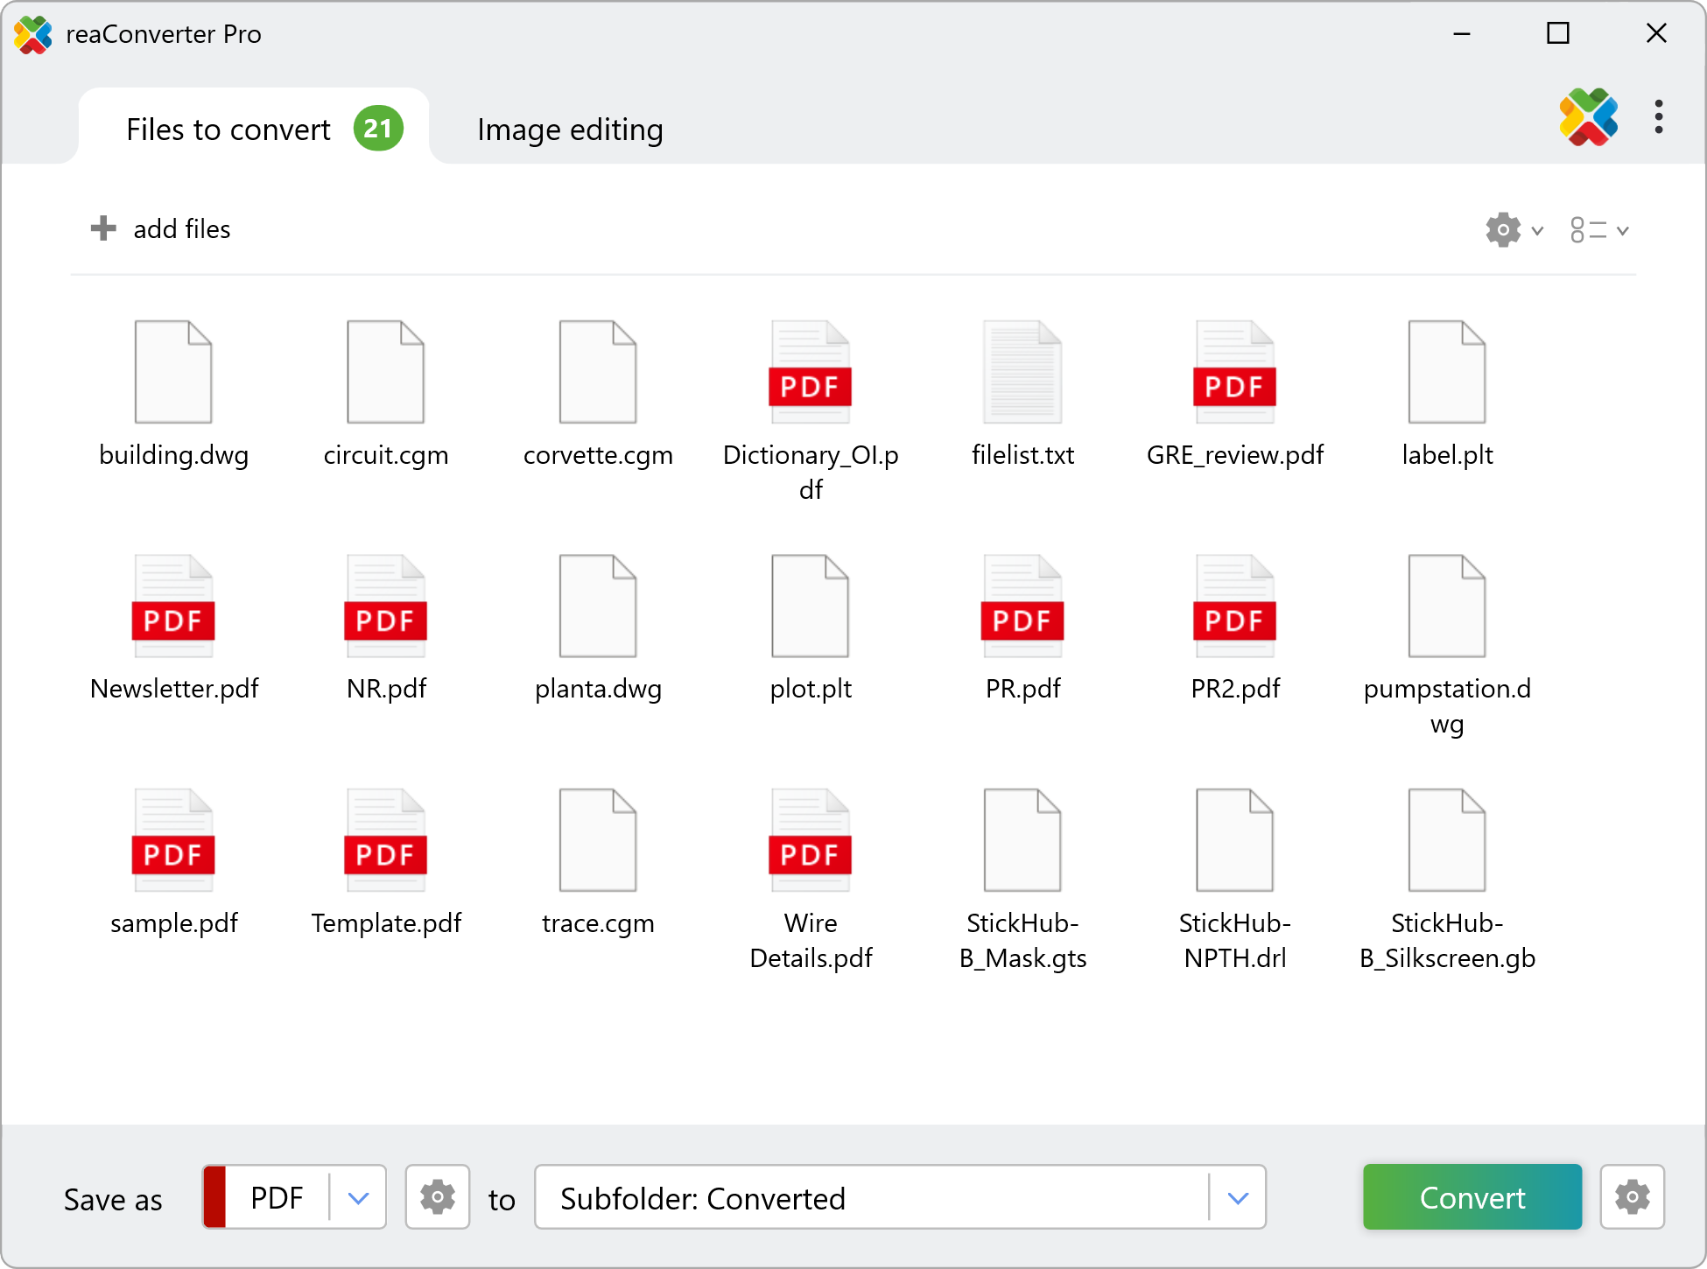Click the red PDF format color swatch
The image size is (1707, 1269).
click(x=215, y=1197)
